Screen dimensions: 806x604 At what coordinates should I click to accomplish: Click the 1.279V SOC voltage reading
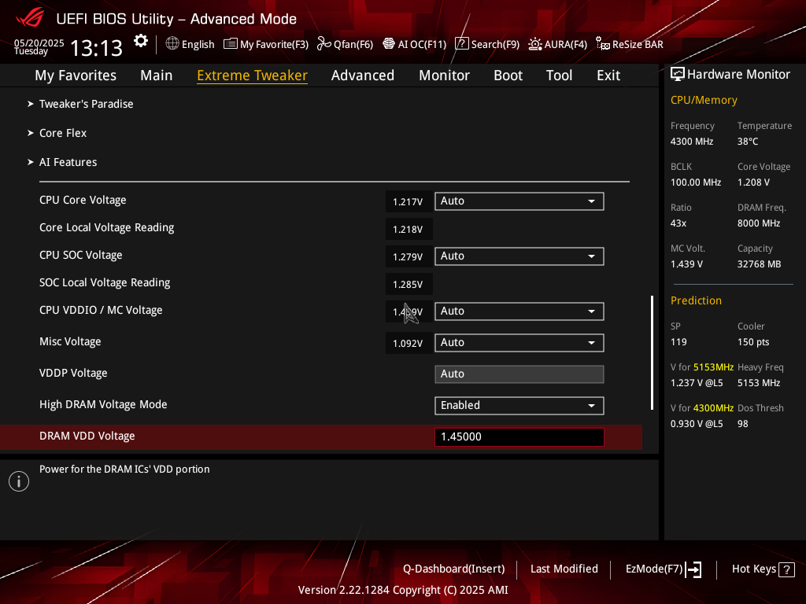[409, 257]
